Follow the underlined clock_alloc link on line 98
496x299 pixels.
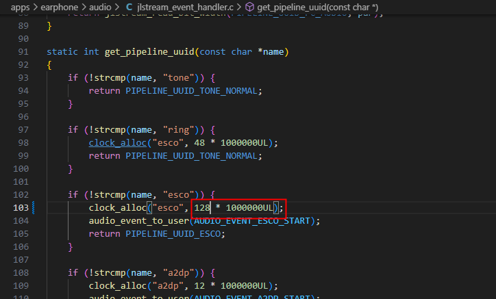[118, 143]
